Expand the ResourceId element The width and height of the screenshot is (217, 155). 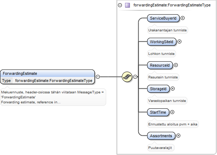(x=176, y=65)
